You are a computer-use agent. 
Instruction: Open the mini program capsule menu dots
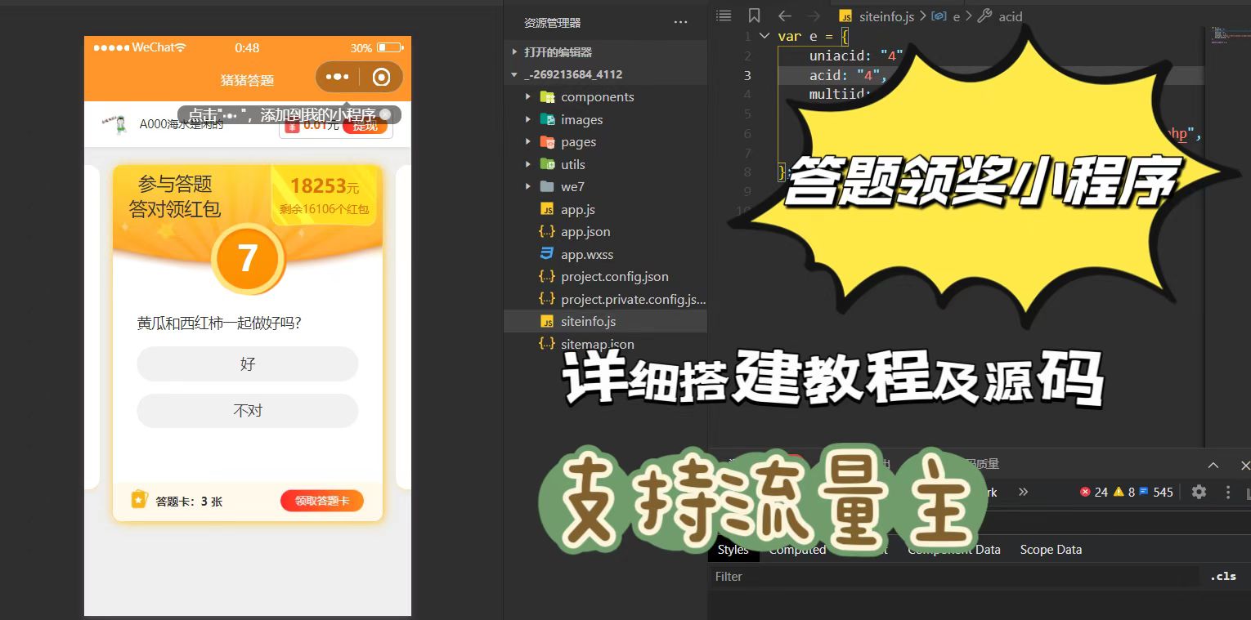pyautogui.click(x=338, y=77)
